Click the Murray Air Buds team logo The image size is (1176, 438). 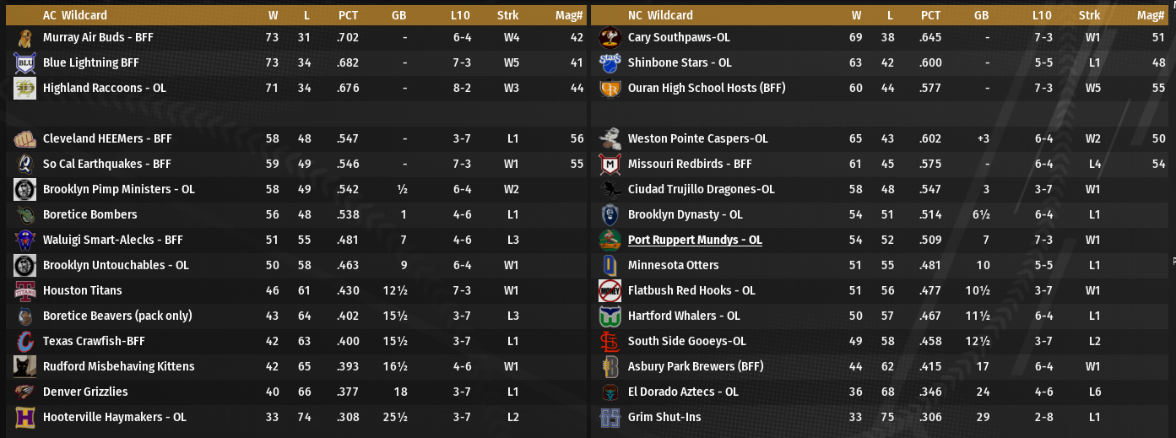[24, 38]
